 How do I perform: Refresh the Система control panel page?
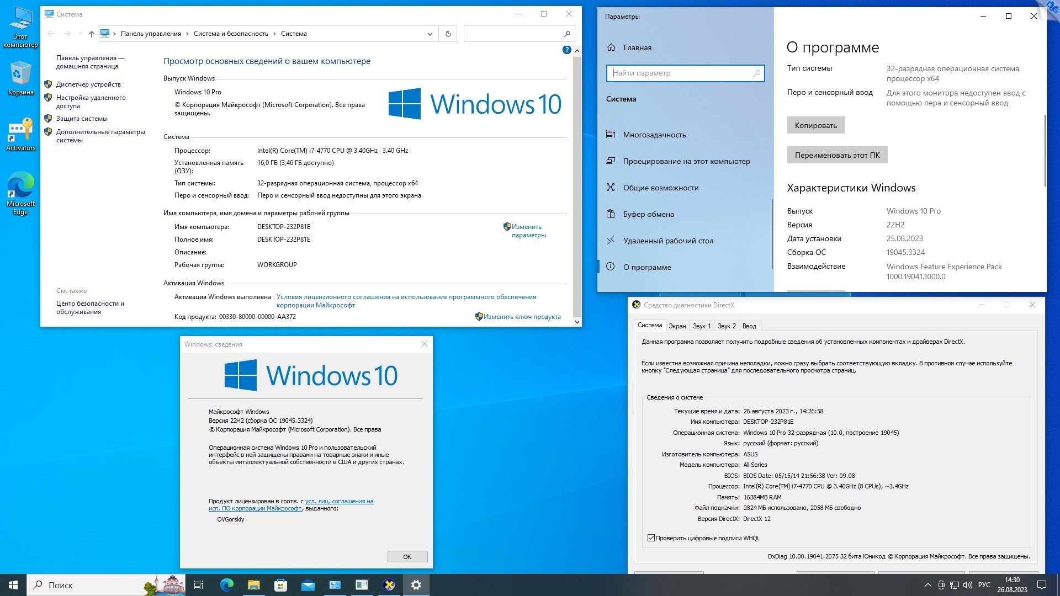coord(448,34)
